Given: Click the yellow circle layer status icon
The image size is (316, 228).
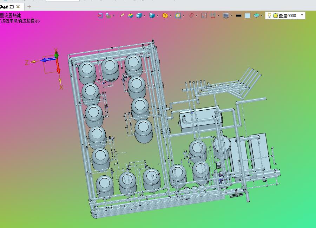Looking at the screenshot, I should (x=275, y=16).
